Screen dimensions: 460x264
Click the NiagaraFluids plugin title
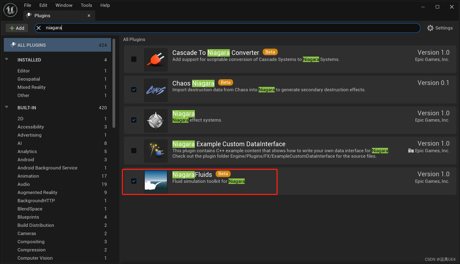pyautogui.click(x=192, y=174)
